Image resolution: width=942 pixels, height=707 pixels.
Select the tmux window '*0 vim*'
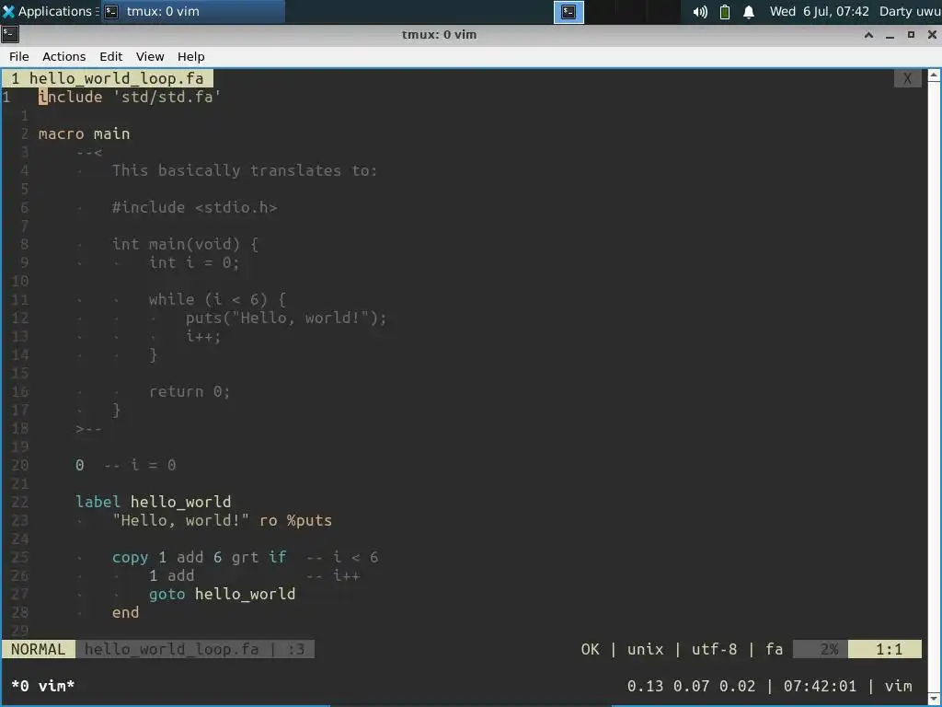coord(42,686)
